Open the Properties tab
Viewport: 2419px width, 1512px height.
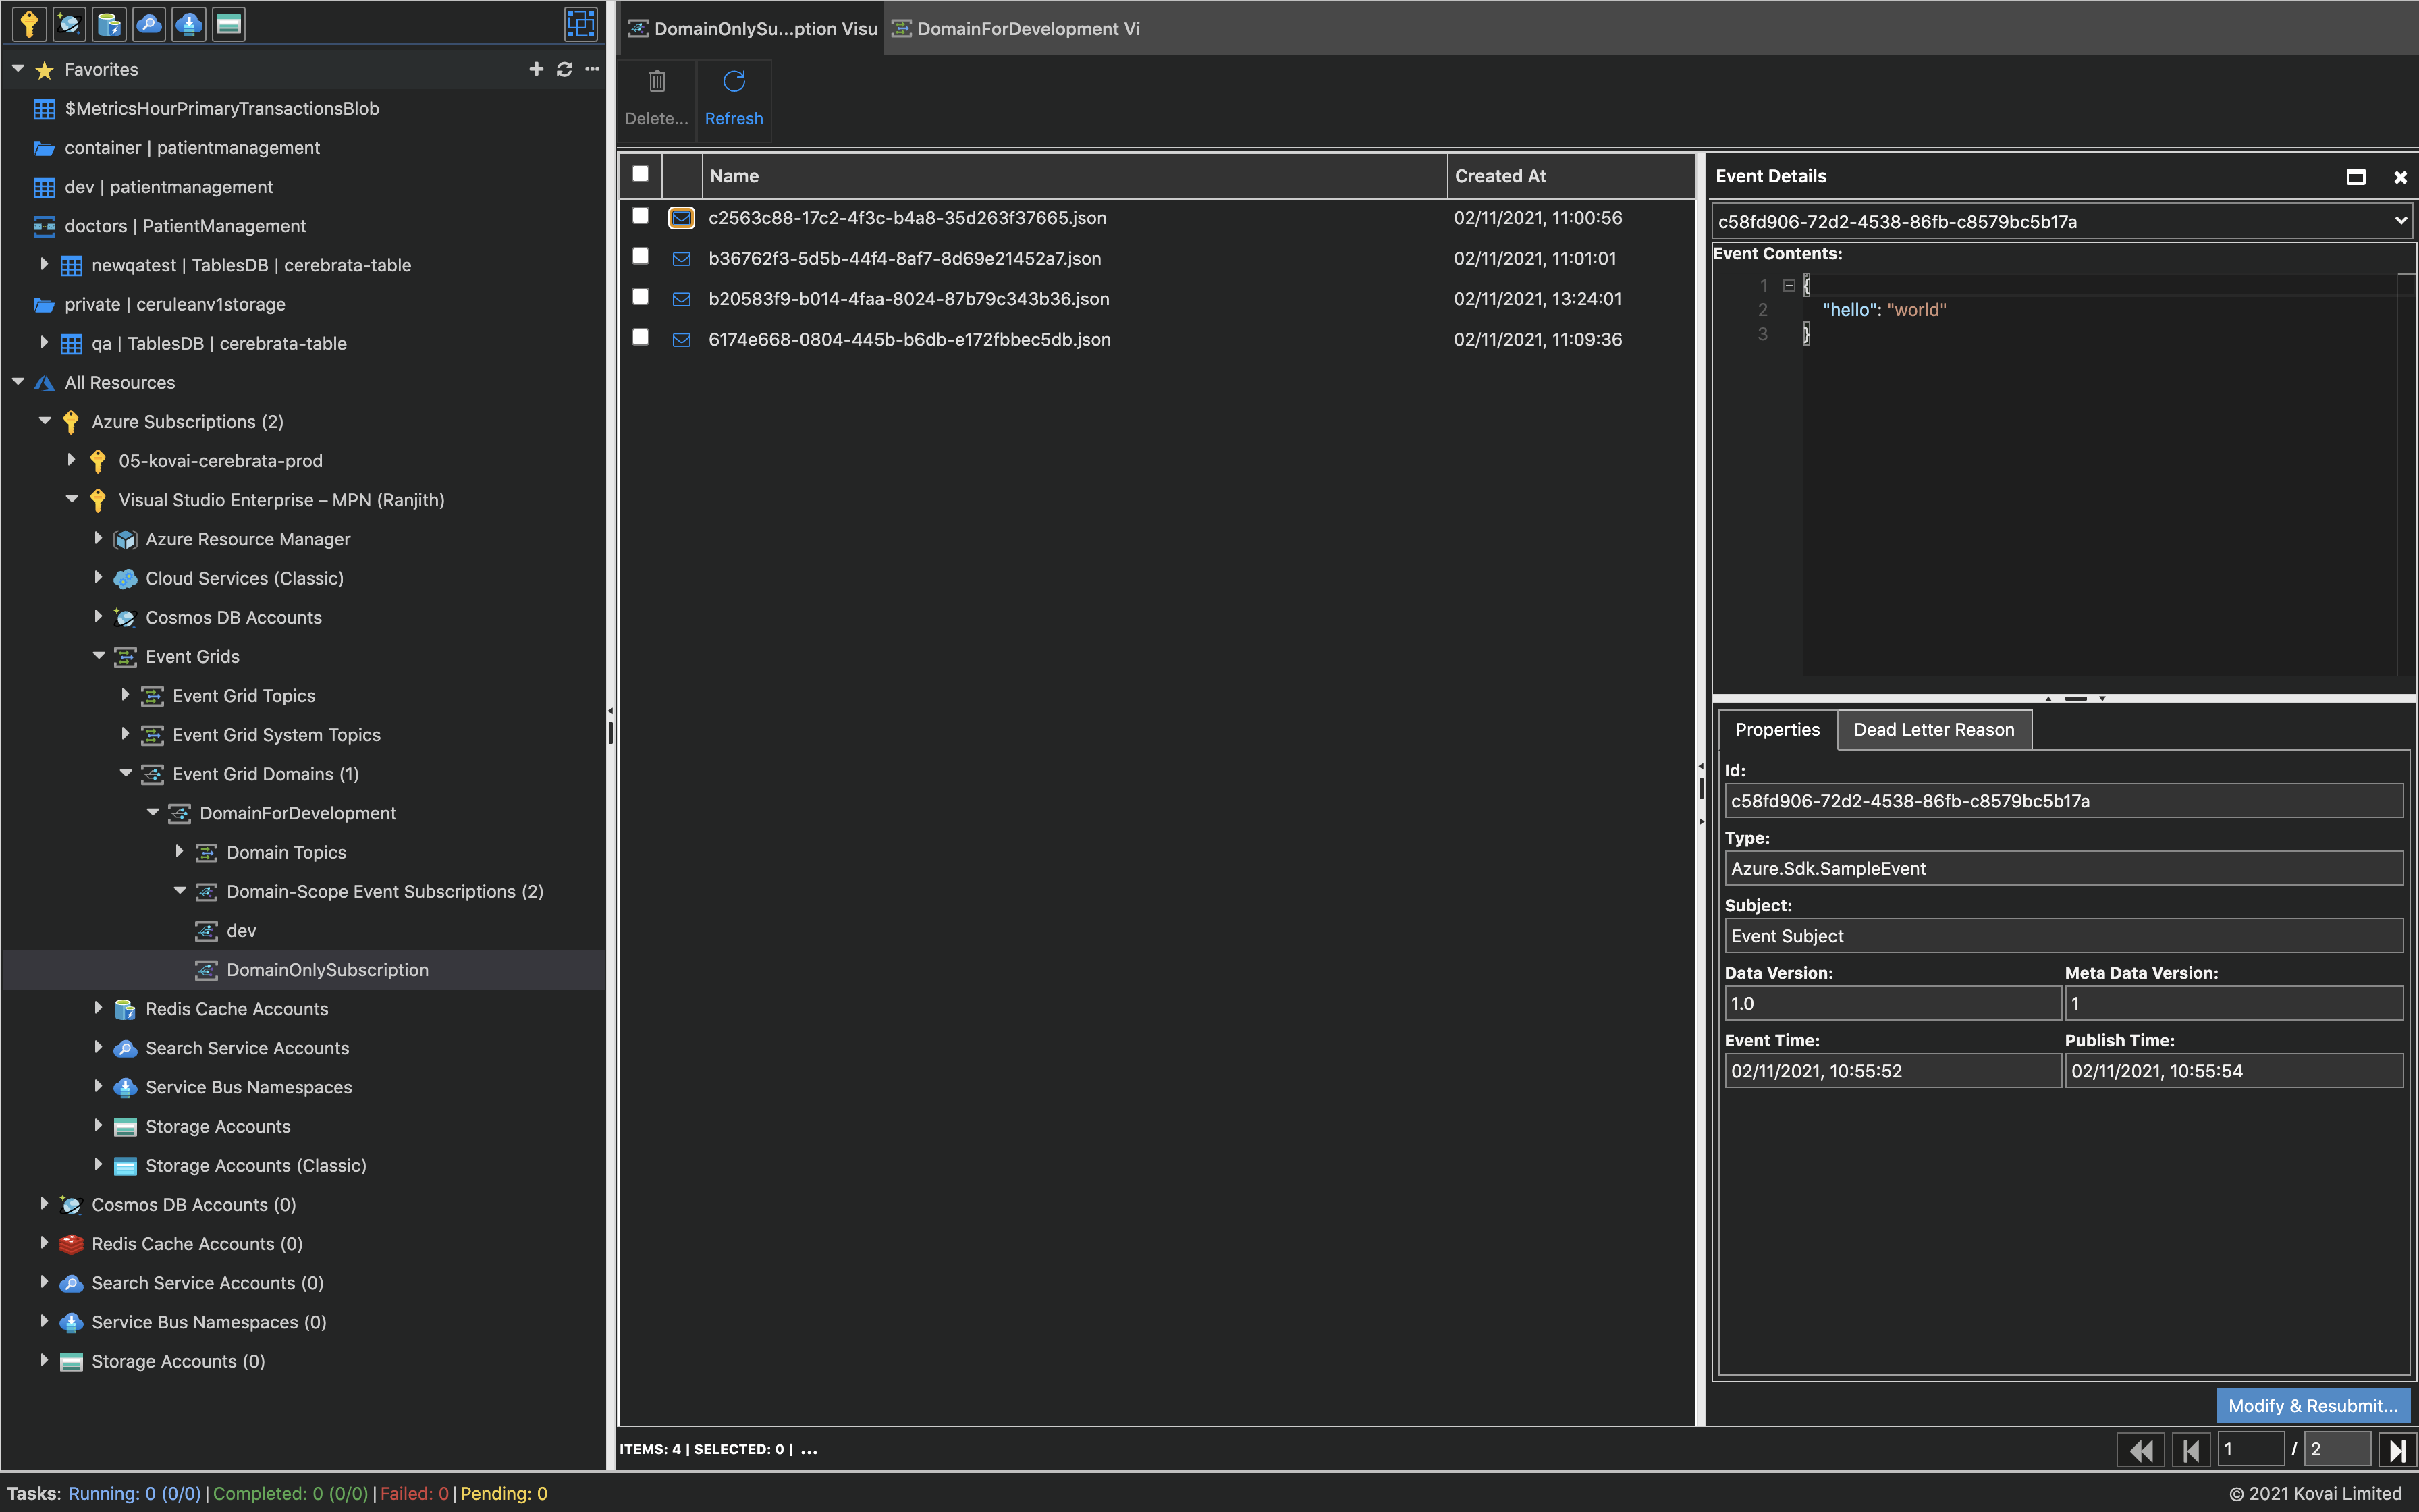tap(1777, 730)
